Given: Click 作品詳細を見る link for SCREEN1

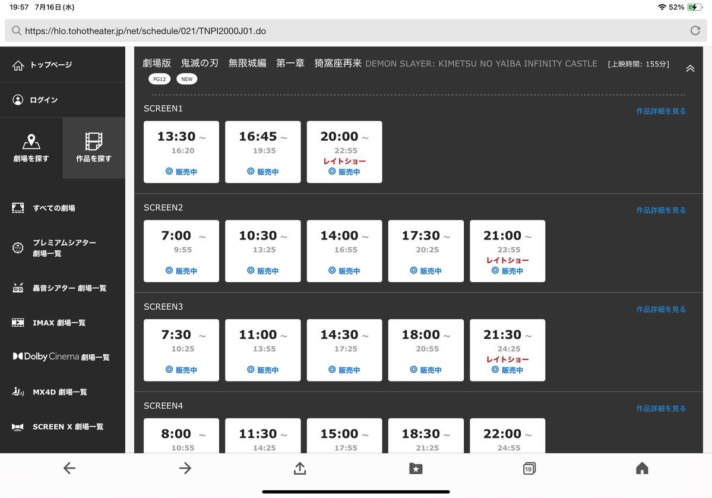Looking at the screenshot, I should [661, 111].
